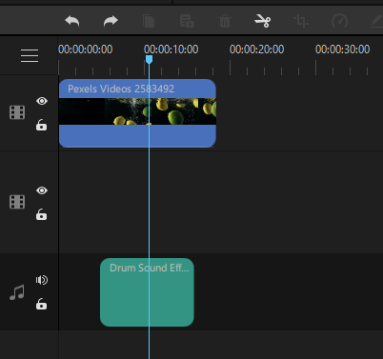Select the Split scissors tool
The height and width of the screenshot is (359, 383).
click(263, 21)
